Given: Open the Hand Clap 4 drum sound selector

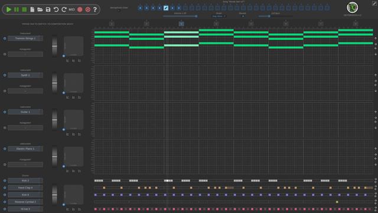Looking at the screenshot, I should click(x=25, y=188).
